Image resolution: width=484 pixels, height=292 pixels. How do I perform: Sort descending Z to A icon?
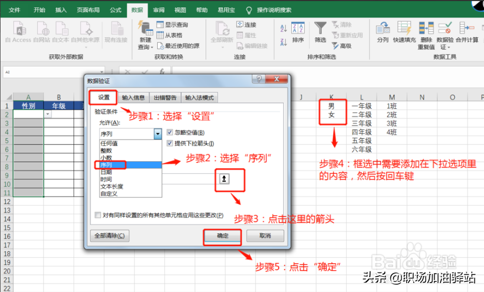[283, 42]
